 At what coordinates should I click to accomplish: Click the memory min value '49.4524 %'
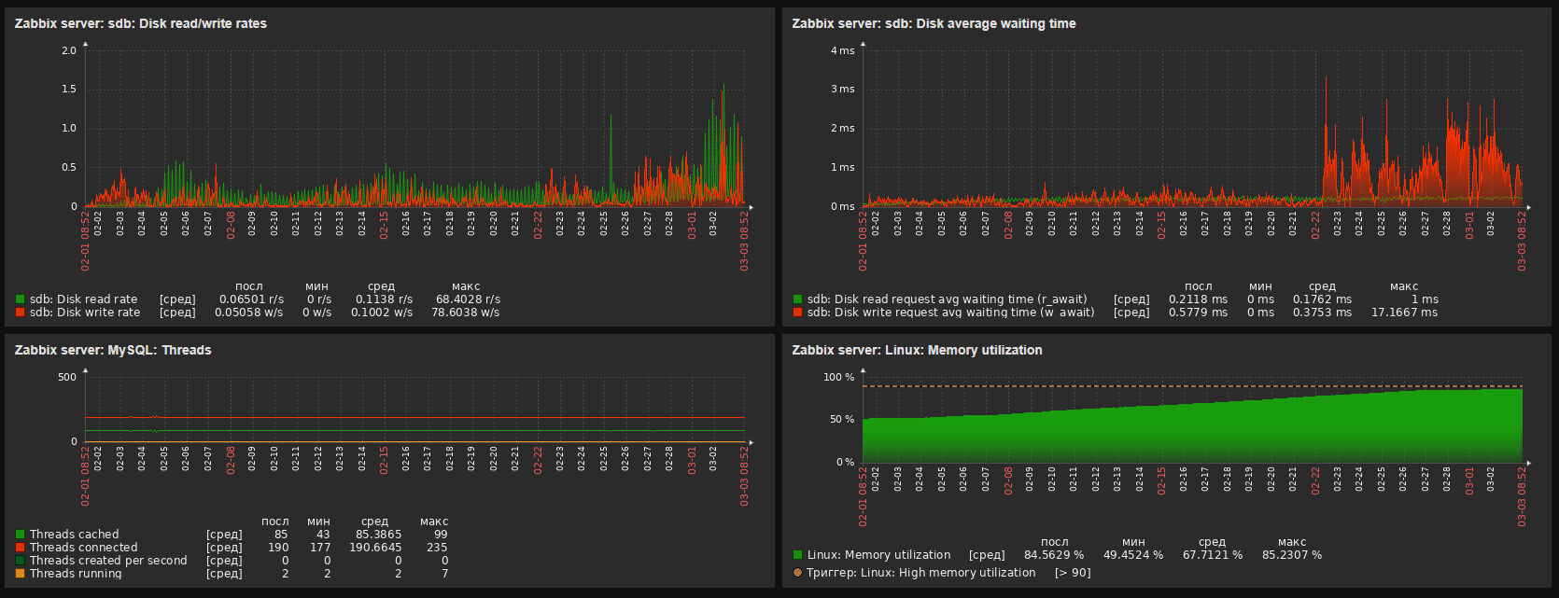[1133, 555]
